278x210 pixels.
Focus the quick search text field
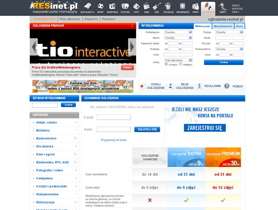(x=45, y=105)
